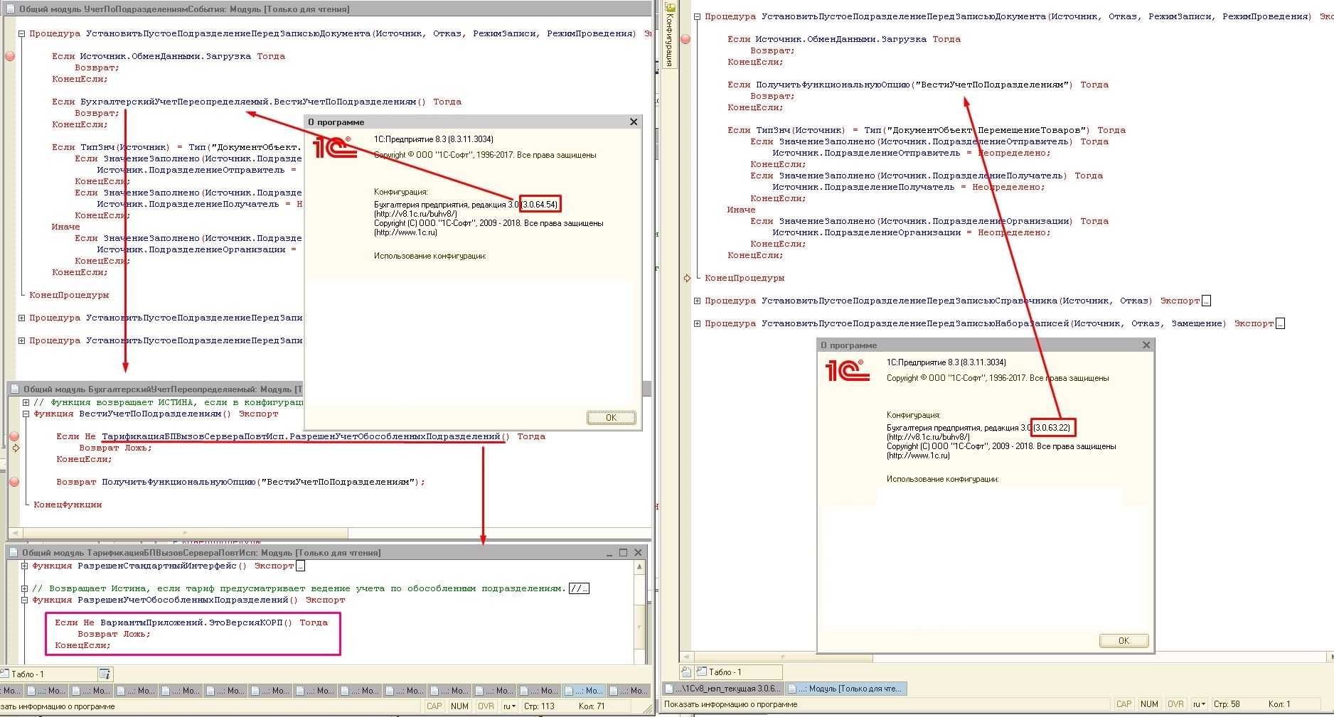Toggle breakpoint in right window's ОбменДанными.Загрузка line

[x=685, y=39]
